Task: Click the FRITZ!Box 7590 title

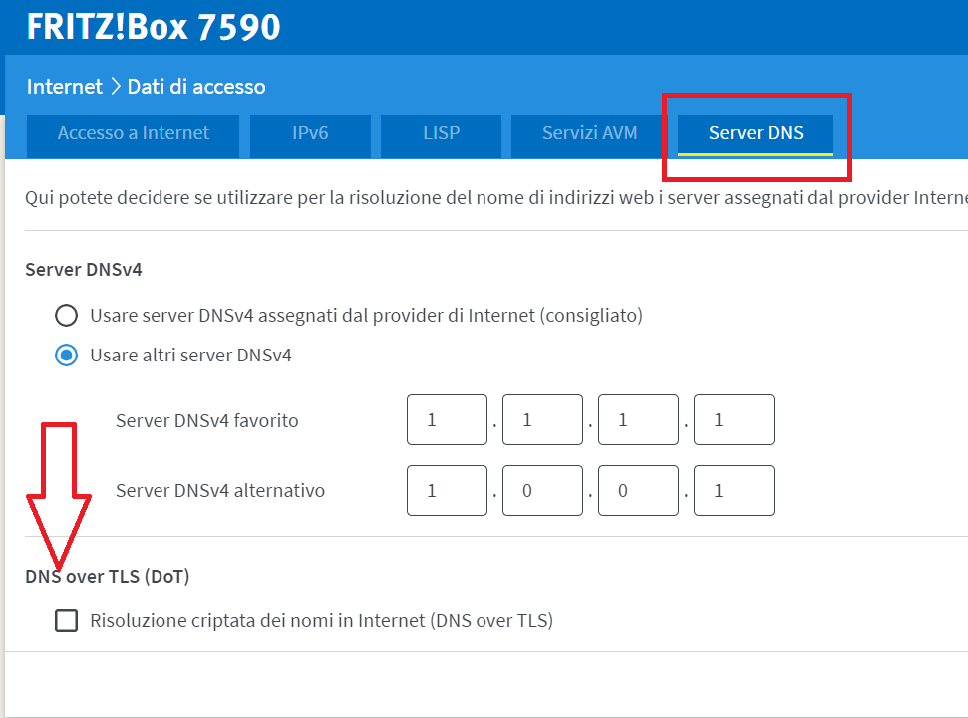Action: point(154,27)
